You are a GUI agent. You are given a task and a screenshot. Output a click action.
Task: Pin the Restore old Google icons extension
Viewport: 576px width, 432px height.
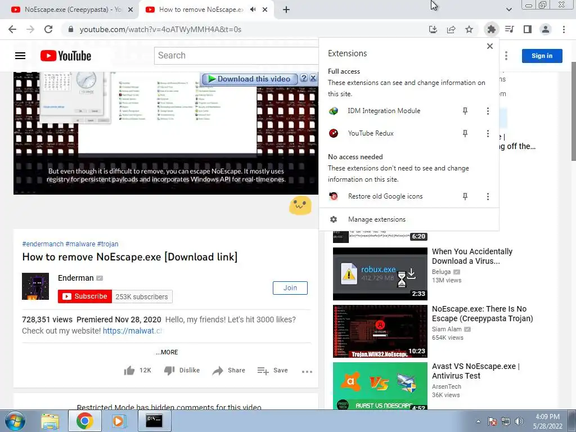(465, 196)
